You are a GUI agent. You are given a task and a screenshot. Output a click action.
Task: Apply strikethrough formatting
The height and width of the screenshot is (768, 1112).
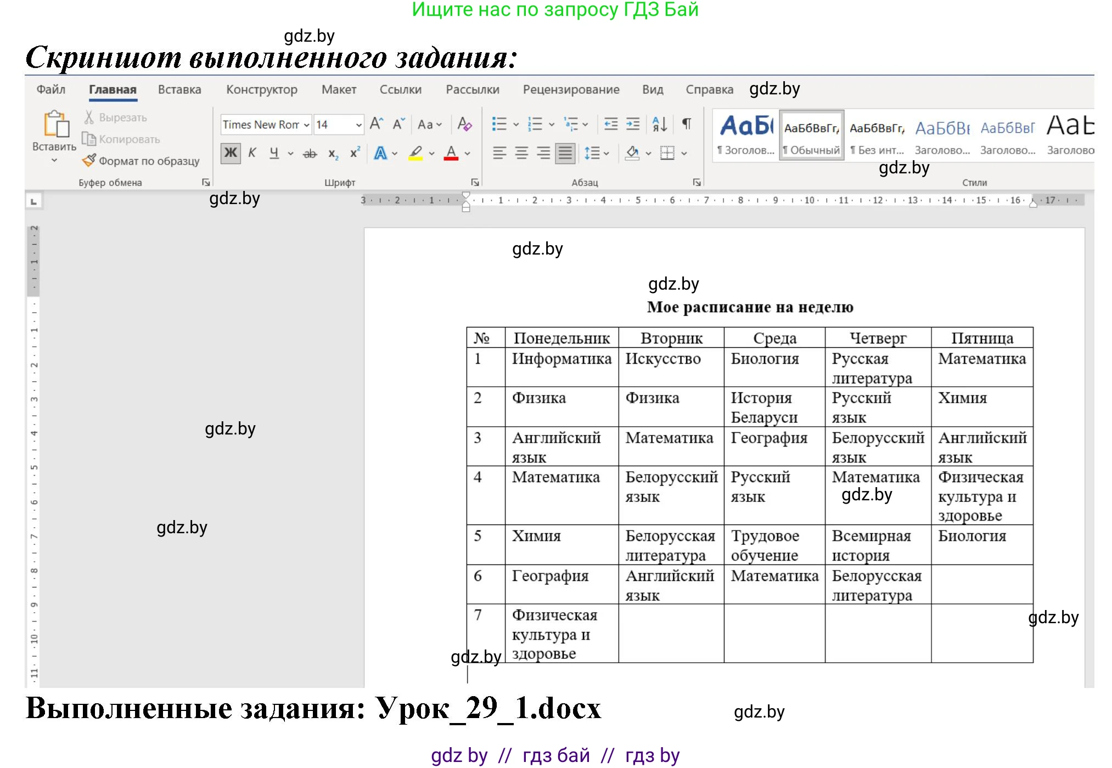coord(309,153)
